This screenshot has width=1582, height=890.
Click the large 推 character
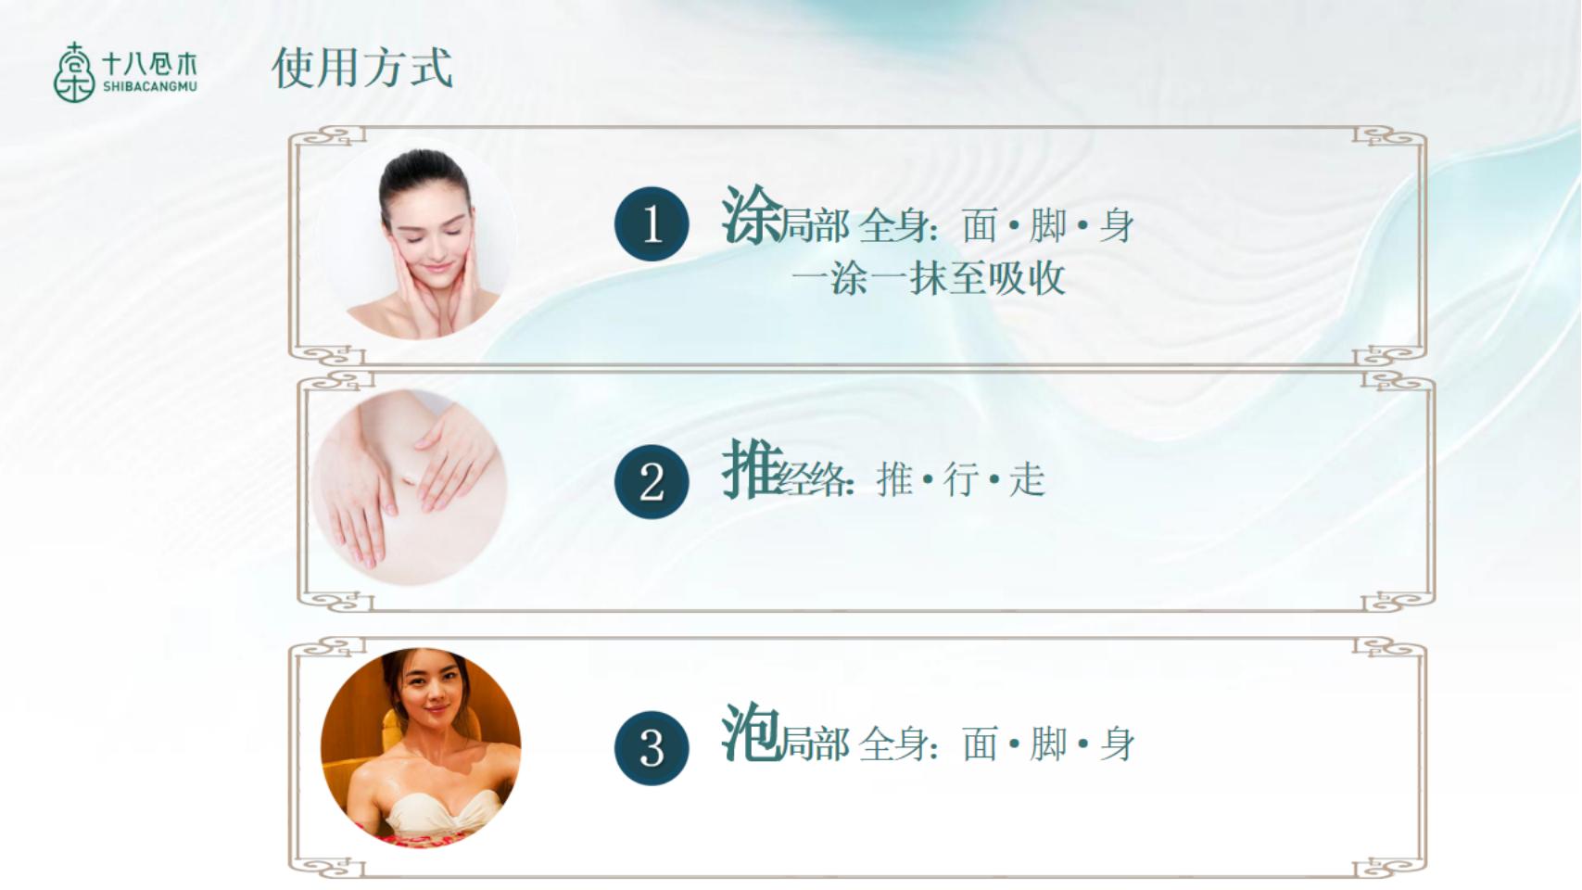pos(752,469)
